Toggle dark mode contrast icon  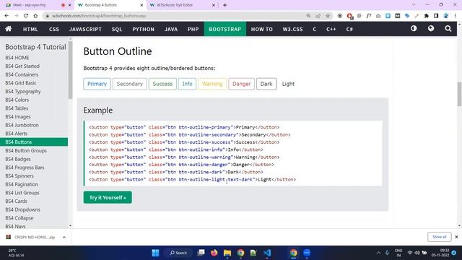[x=414, y=29]
